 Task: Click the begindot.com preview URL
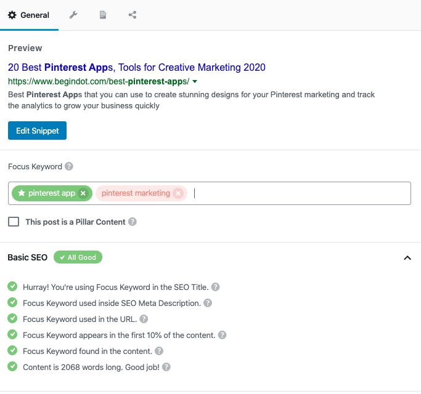click(99, 81)
